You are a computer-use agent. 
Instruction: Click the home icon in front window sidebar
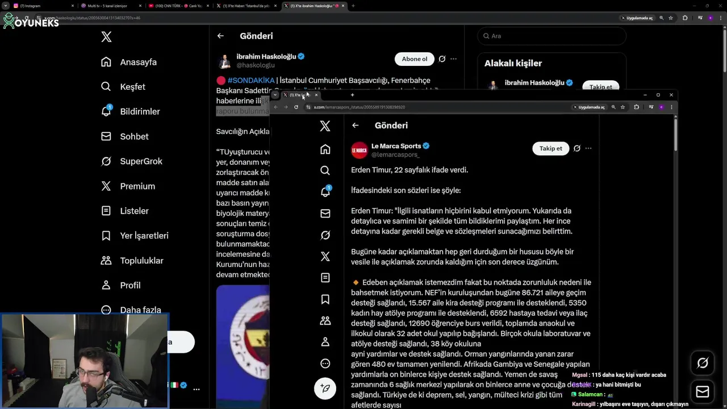point(325,149)
